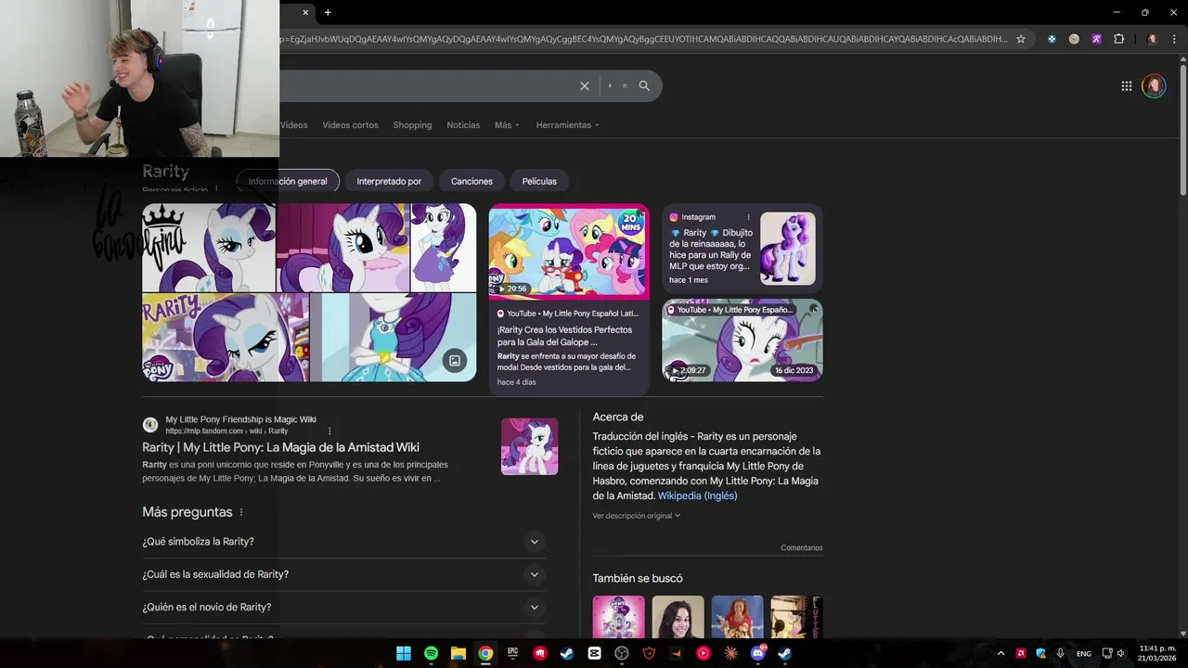Open CapCut from the taskbar
1188x668 pixels.
[x=594, y=653]
